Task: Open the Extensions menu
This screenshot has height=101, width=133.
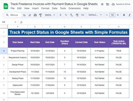Action: coord(75,8)
